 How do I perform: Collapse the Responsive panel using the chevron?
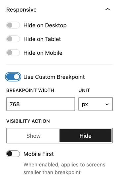(x=107, y=9)
